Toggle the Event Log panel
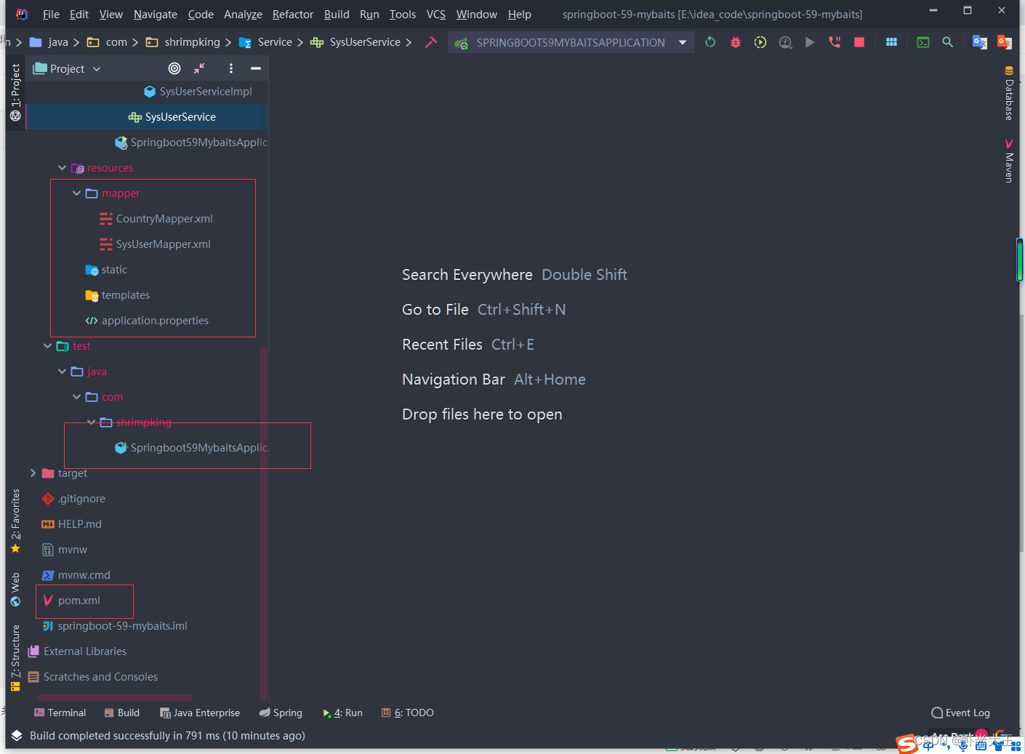1025x754 pixels. click(960, 713)
